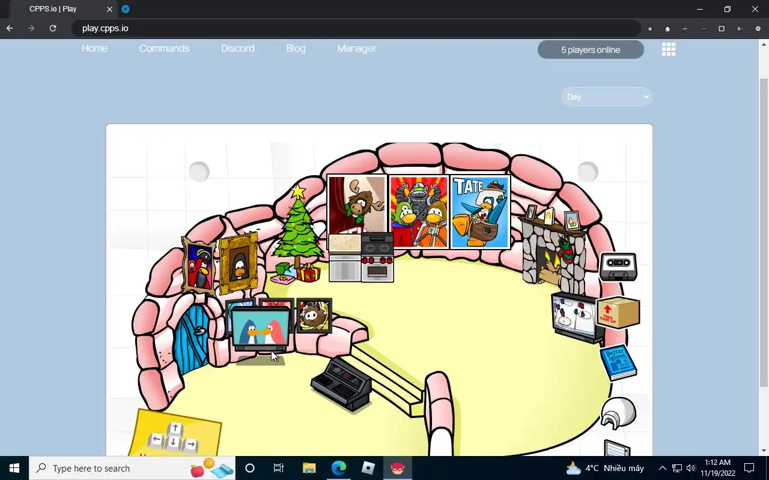The width and height of the screenshot is (769, 480).
Task: Select the robot and penguins poster
Action: click(x=419, y=211)
